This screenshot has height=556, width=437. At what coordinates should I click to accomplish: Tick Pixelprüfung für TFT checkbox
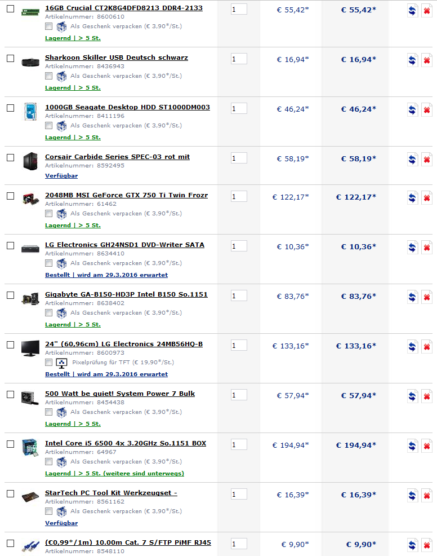pos(49,363)
